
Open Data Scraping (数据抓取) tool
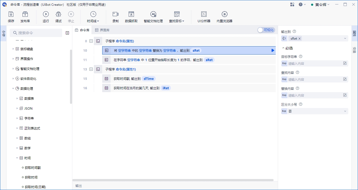coord(131,17)
